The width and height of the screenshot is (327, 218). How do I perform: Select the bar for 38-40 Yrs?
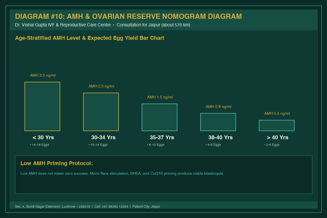218,122
